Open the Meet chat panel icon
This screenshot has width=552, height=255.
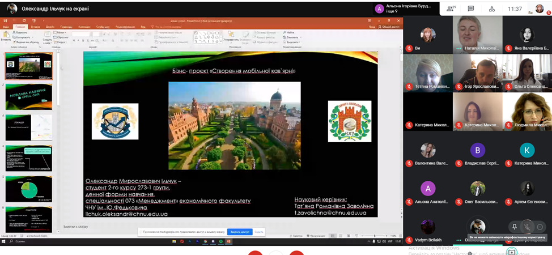click(471, 9)
